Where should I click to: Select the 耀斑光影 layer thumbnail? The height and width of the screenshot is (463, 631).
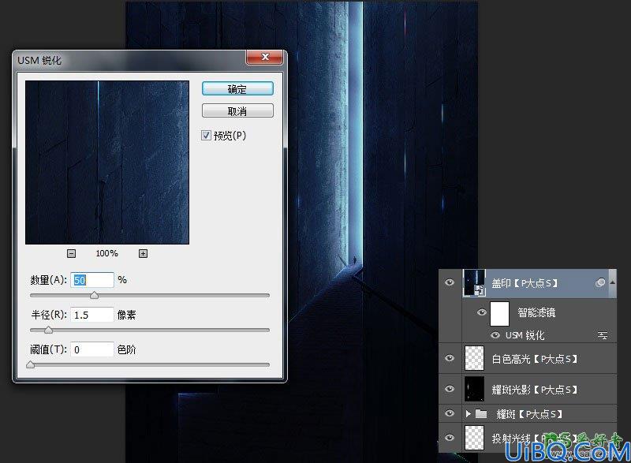475,389
